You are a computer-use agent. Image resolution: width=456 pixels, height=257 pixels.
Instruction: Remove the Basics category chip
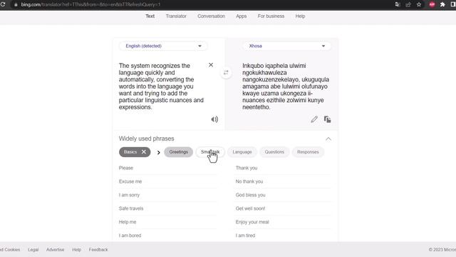point(144,152)
